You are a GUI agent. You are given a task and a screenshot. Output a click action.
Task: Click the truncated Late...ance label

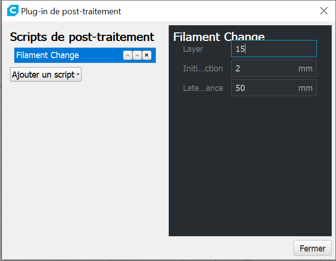click(x=203, y=88)
